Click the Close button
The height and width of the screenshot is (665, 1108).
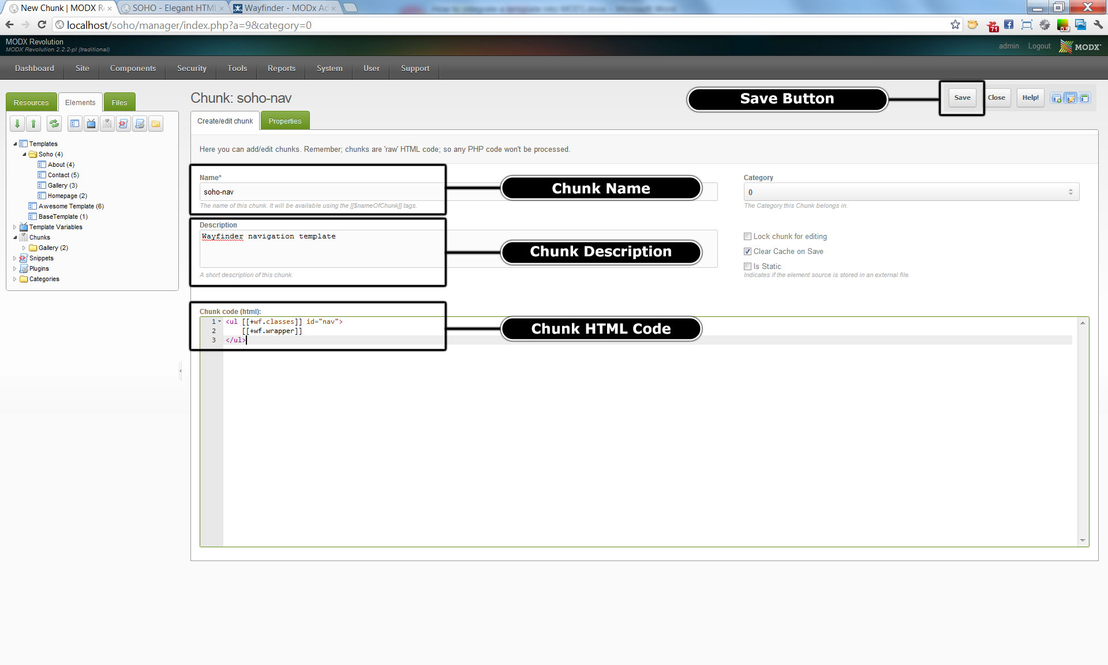(x=996, y=98)
